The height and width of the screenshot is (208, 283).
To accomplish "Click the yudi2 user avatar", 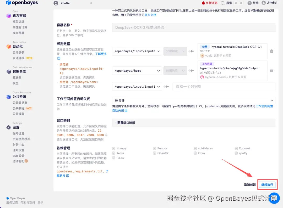I will (x=202, y=56).
